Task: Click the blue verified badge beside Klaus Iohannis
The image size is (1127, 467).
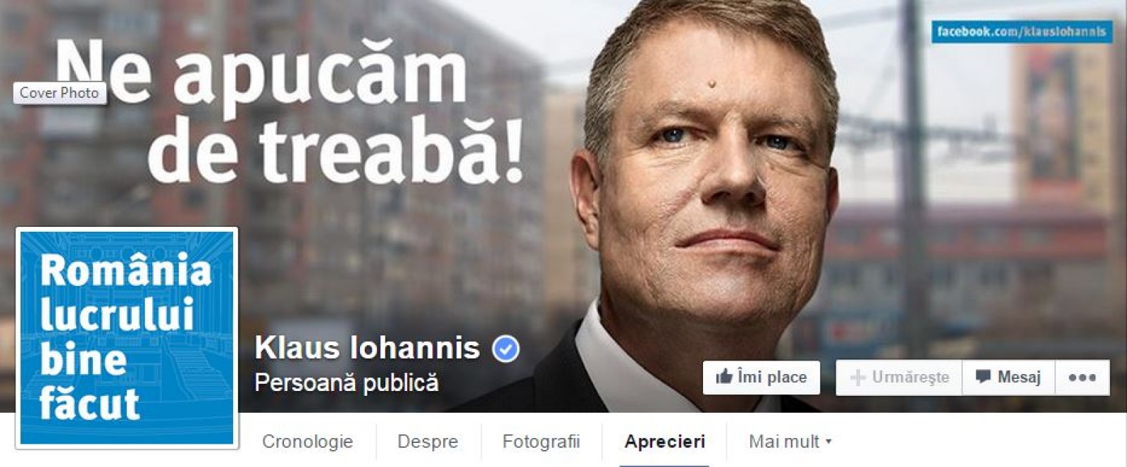Action: coord(505,349)
